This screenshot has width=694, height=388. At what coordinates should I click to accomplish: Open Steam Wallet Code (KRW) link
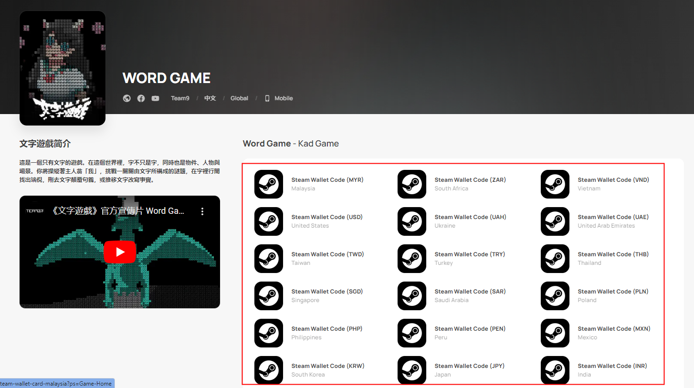click(328, 366)
